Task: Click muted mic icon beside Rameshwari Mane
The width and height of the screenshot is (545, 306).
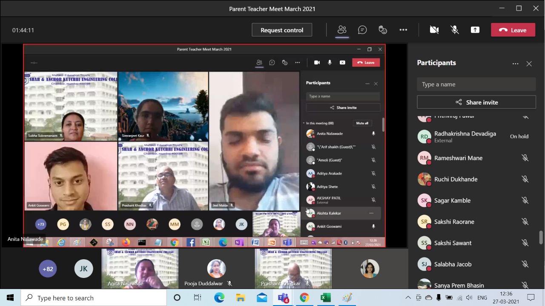Action: coord(525,158)
